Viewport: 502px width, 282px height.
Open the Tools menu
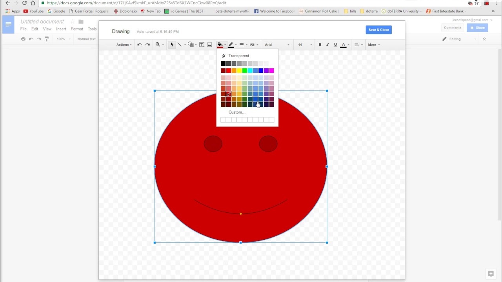click(x=92, y=29)
